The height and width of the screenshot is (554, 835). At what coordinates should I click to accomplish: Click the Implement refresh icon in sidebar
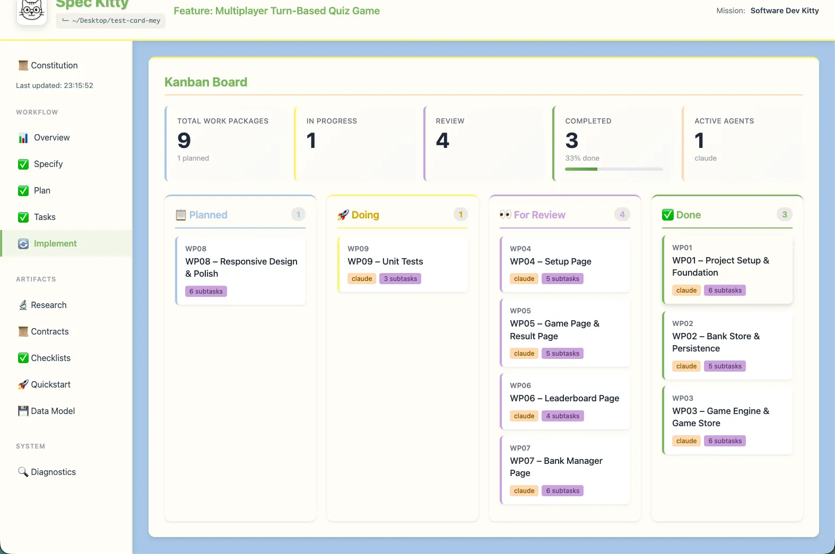23,244
